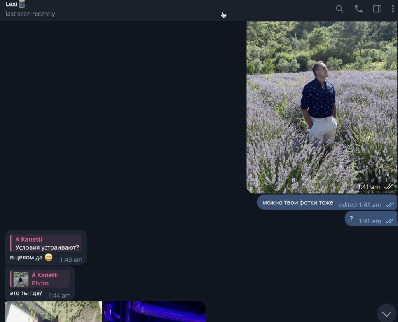Screen dimensions: 398x322
Task: Click the "last seen recently" status text
Action: [30, 14]
